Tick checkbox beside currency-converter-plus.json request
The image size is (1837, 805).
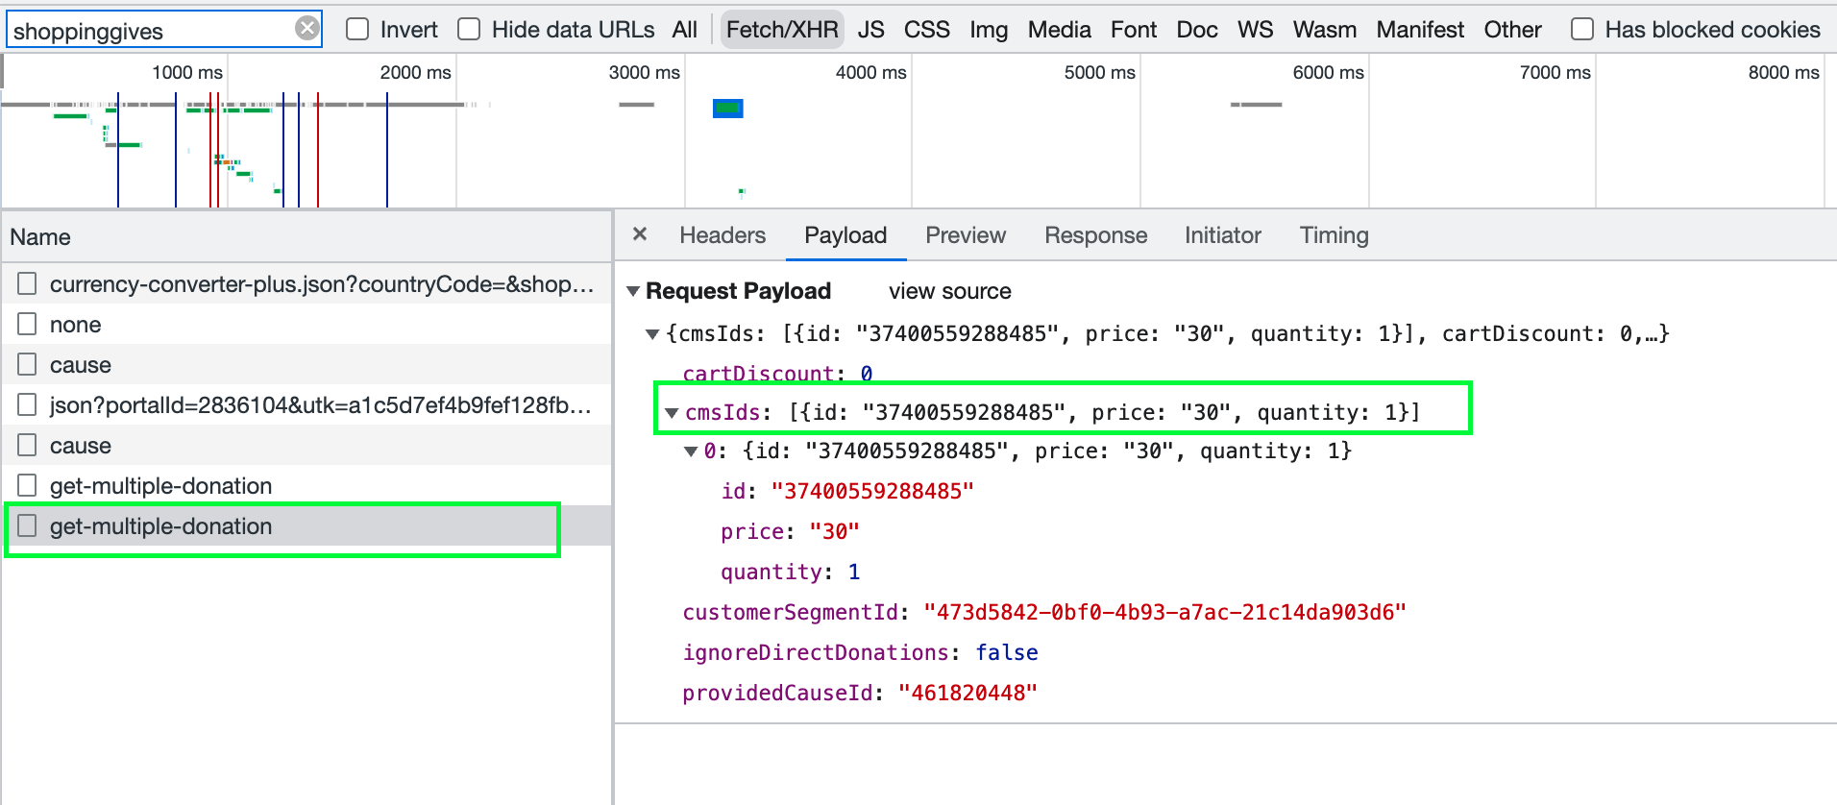point(27,283)
